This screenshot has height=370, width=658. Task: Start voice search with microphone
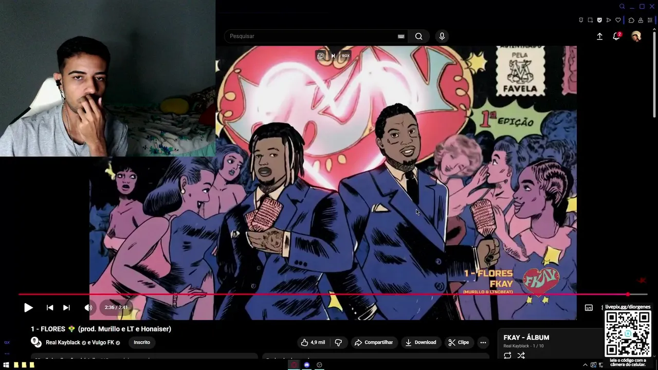coord(442,36)
